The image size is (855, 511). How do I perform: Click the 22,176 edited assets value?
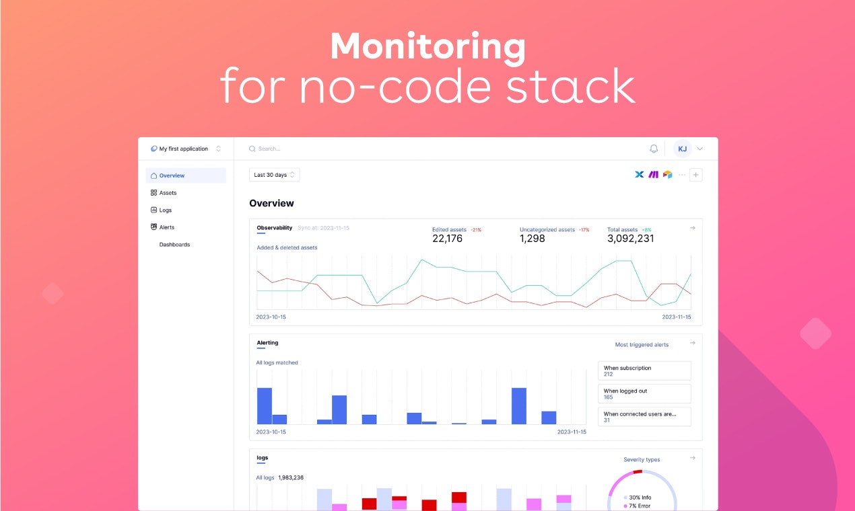click(447, 239)
